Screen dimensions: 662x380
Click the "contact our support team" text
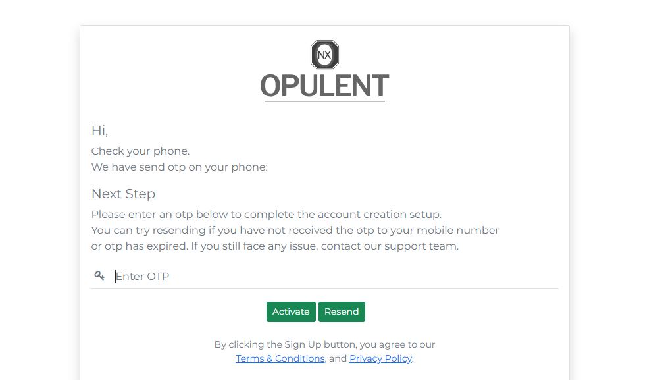390,246
